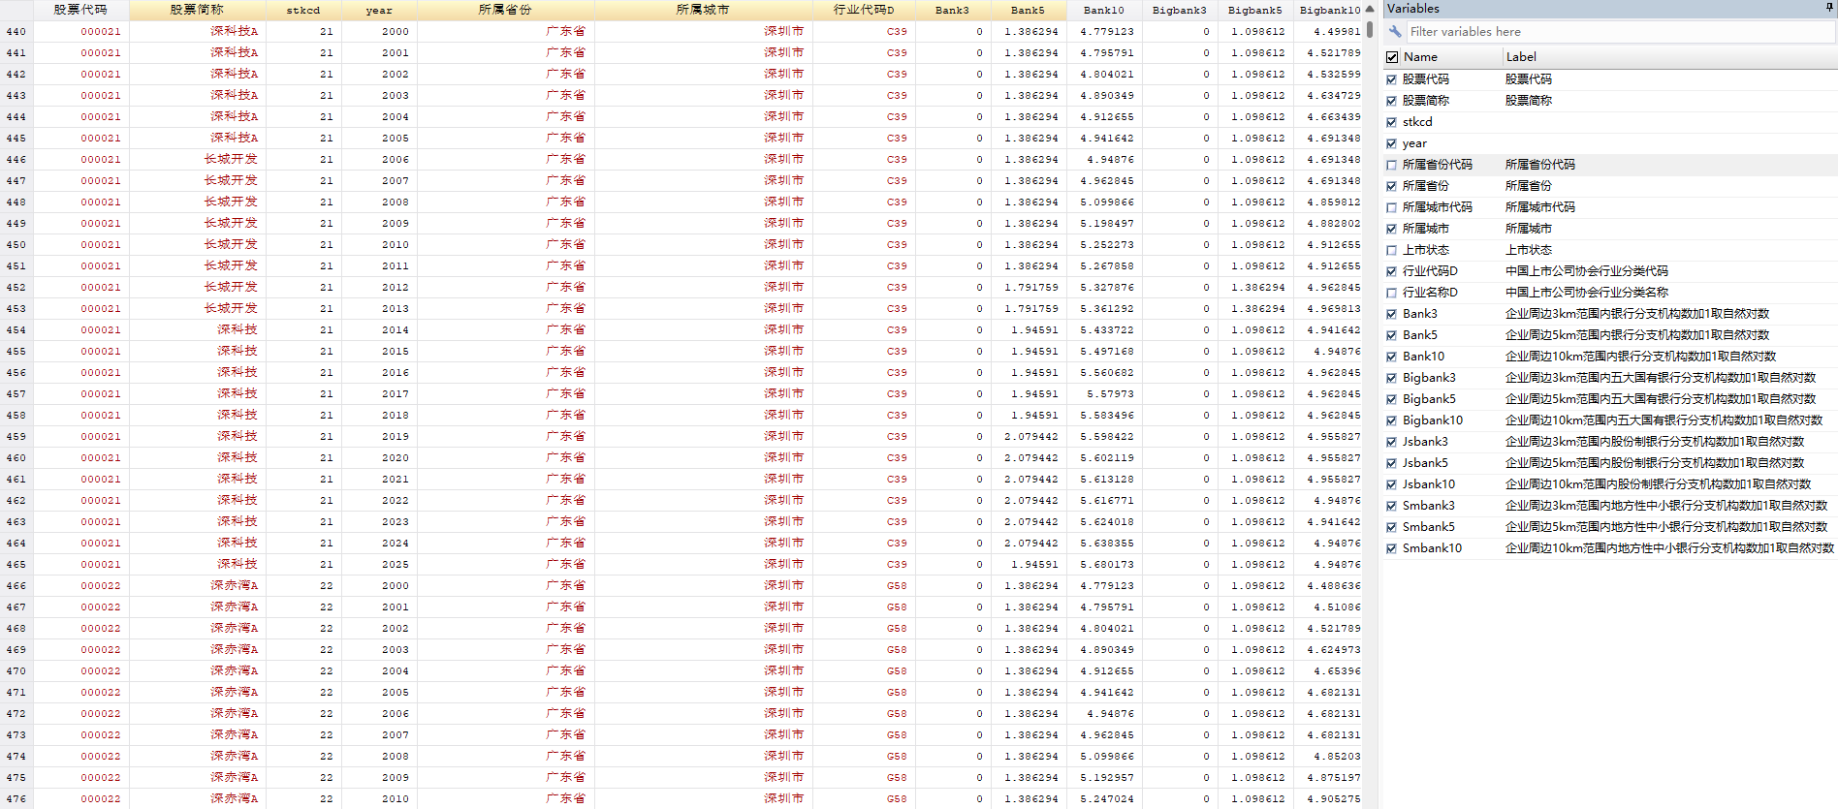Click the Bigbank5 column header in the data grid
The image size is (1838, 809).
click(x=1254, y=10)
